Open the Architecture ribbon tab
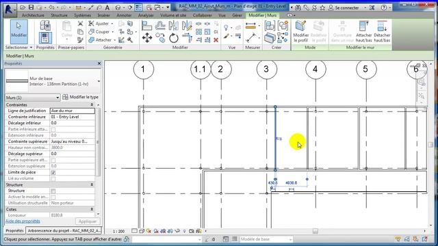Screen dimensions: 438x246 tap(33, 15)
